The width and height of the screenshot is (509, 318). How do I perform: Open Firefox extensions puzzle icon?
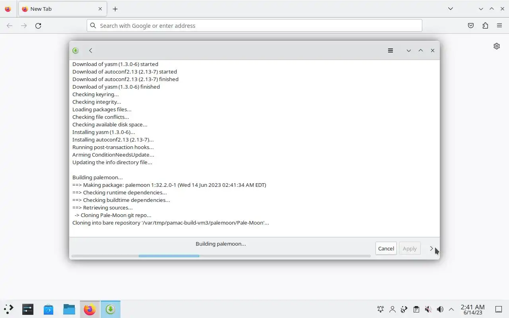[485, 25]
